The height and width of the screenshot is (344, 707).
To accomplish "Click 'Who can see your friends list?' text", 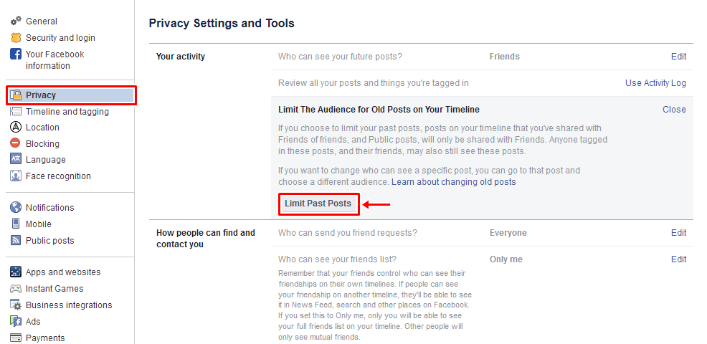I will 337,259.
